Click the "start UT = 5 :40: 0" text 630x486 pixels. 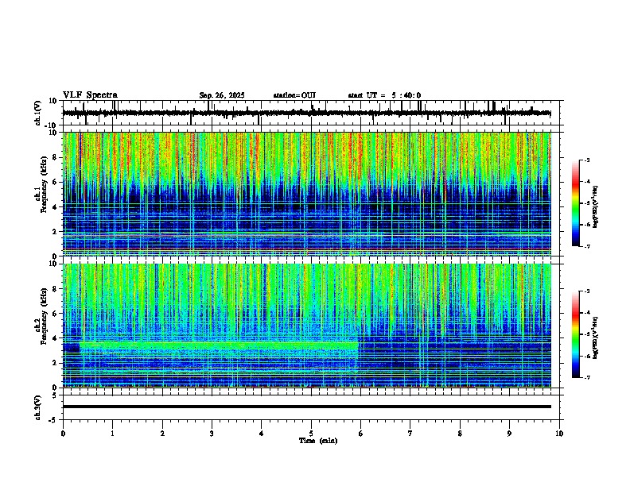click(384, 95)
